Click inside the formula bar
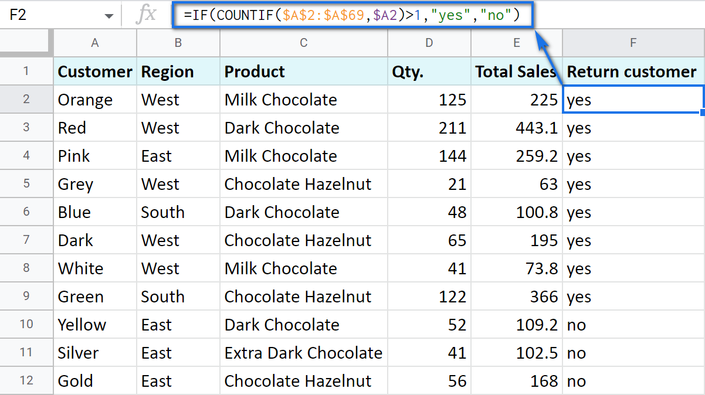This screenshot has height=395, width=705. [x=352, y=15]
